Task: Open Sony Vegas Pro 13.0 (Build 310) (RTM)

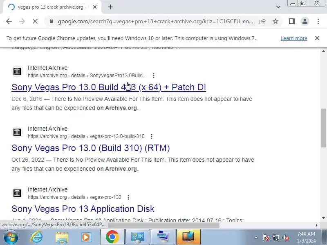Action: click(x=91, y=148)
